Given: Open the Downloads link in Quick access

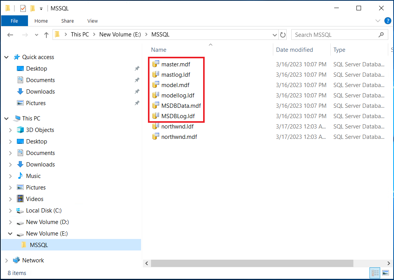Looking at the screenshot, I should click(39, 91).
